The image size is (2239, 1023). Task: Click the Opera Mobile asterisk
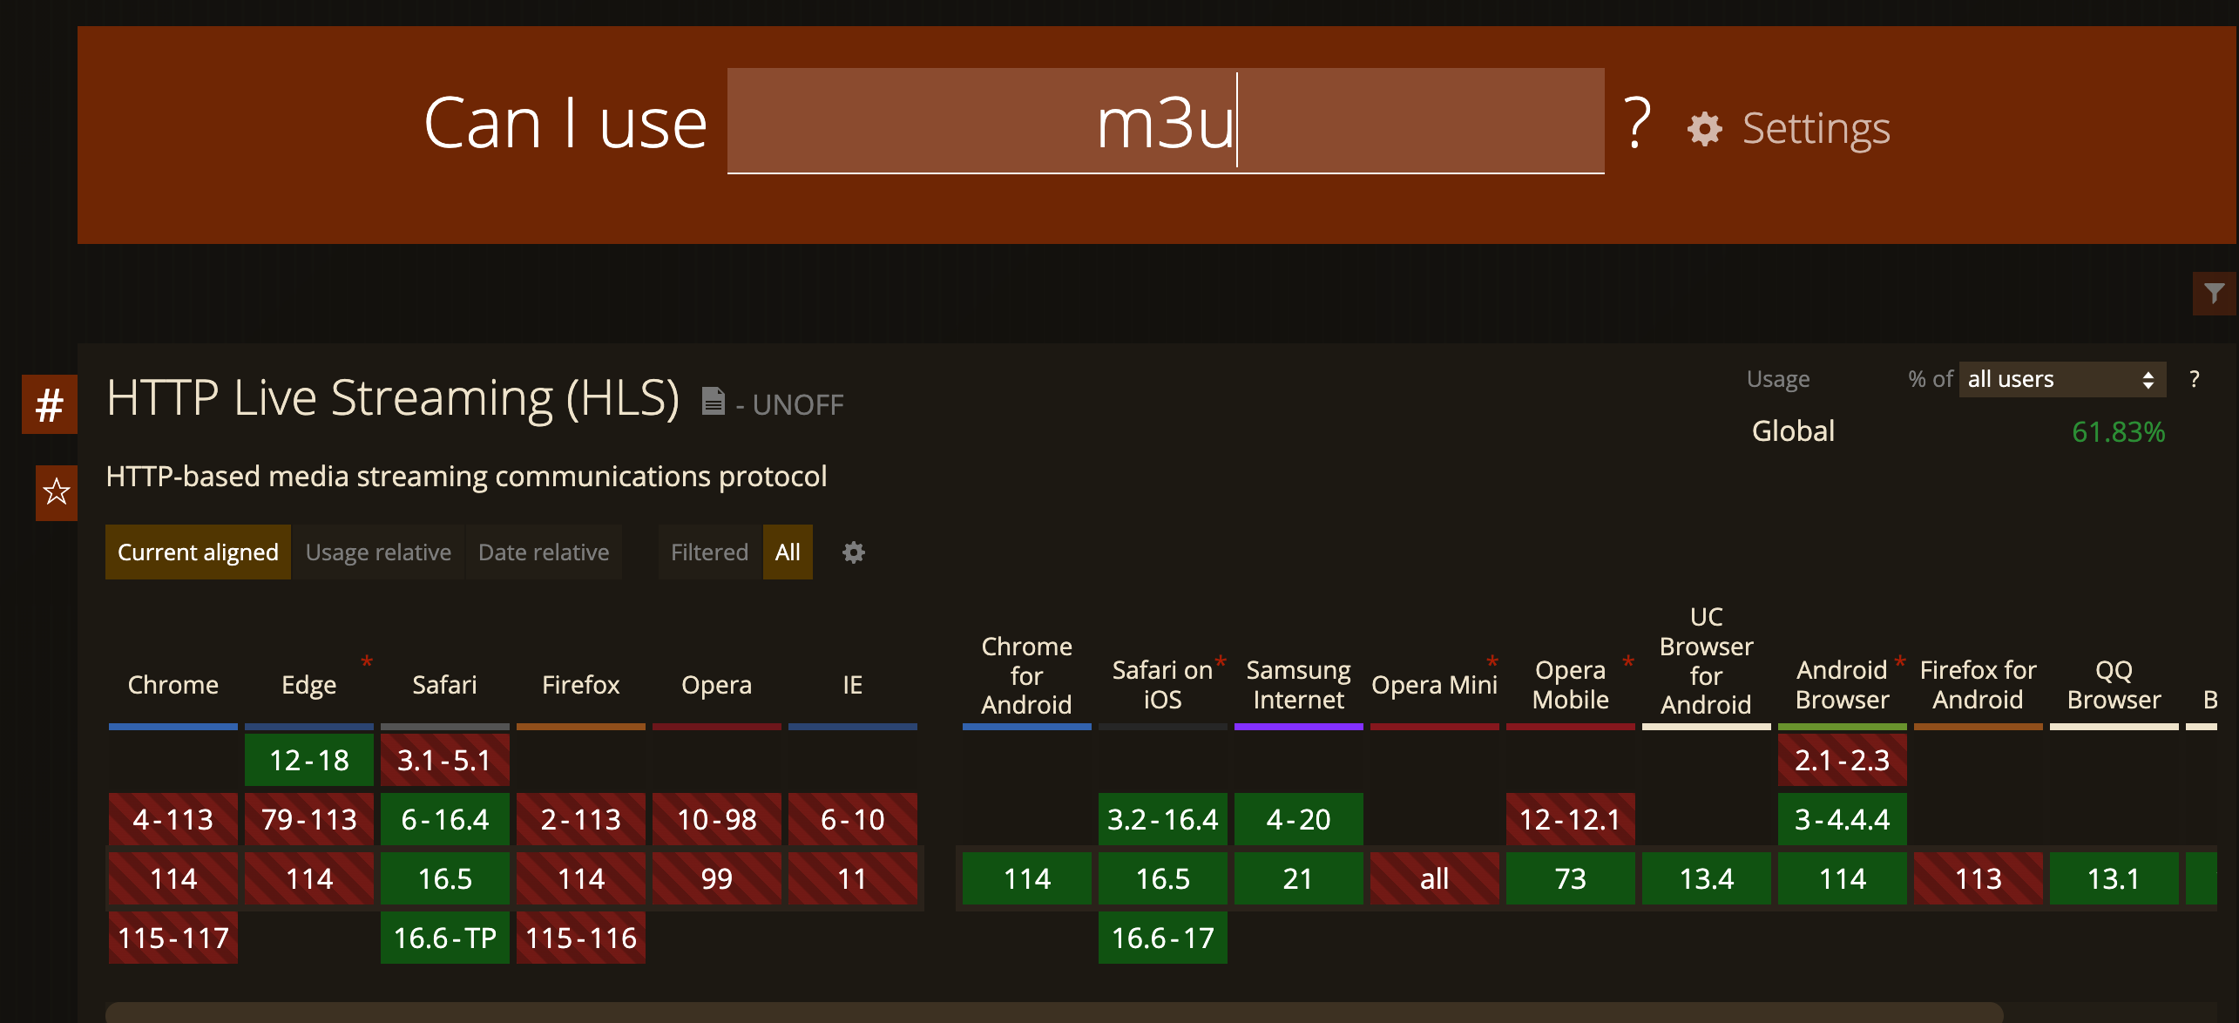pos(1628,662)
